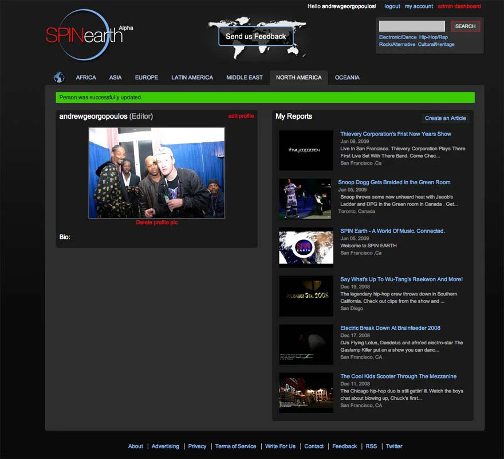Click the December 5th 2008 thumbnail
The image size is (504, 459).
pyautogui.click(x=306, y=296)
